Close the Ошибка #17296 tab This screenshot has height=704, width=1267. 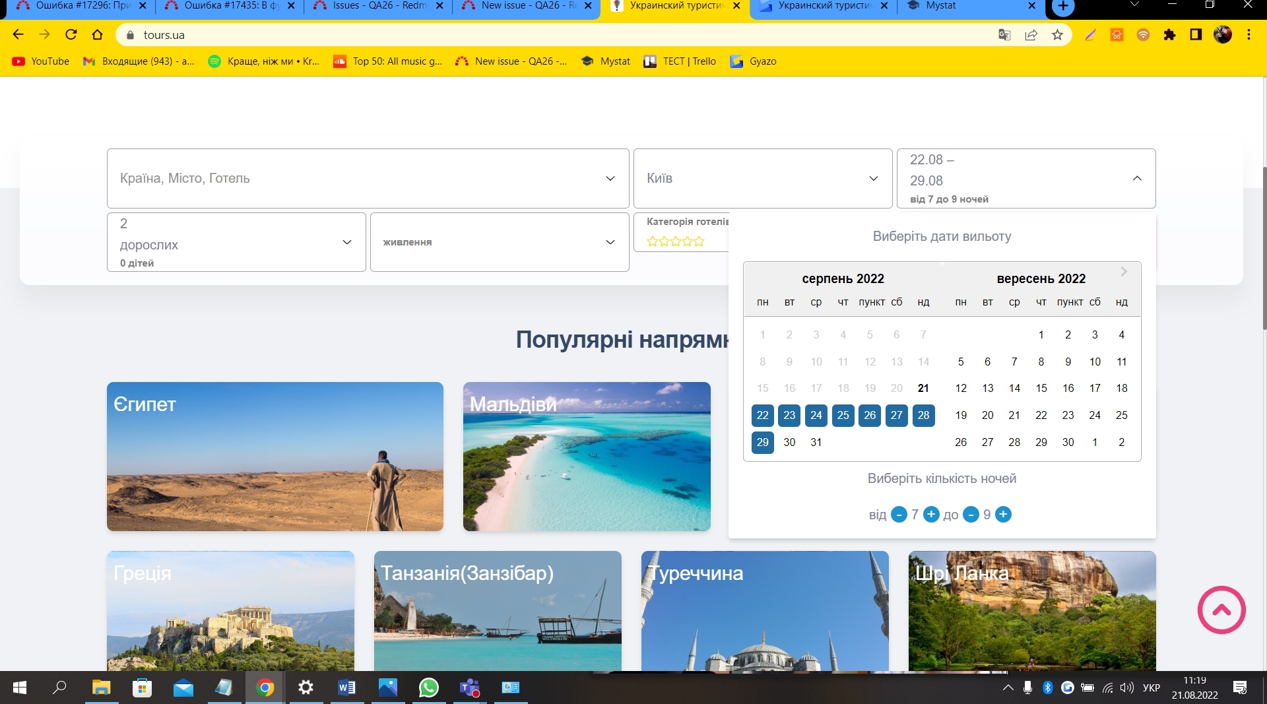(143, 6)
